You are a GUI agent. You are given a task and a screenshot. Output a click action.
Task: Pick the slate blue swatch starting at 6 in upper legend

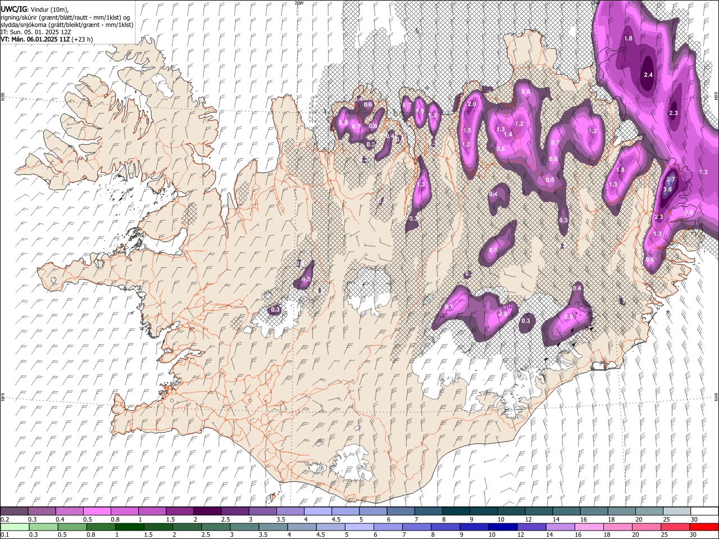point(401,511)
